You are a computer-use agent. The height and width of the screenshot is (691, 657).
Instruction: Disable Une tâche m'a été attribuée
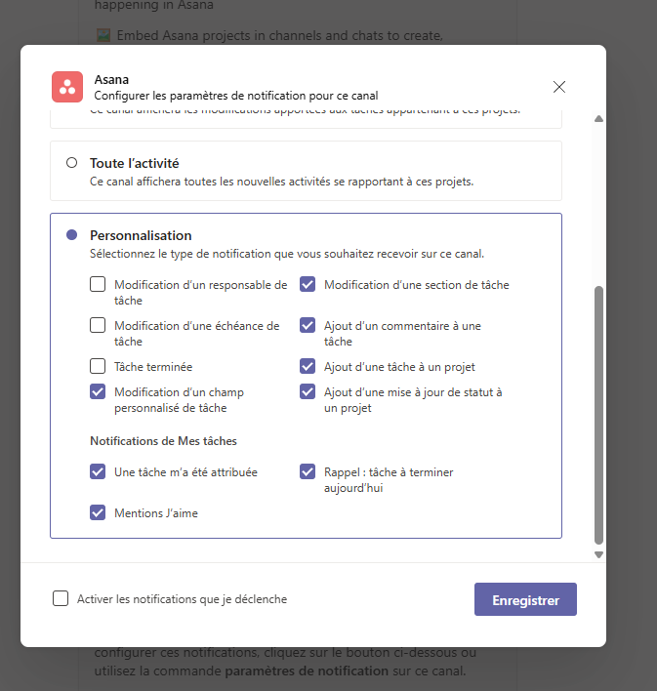coord(98,471)
